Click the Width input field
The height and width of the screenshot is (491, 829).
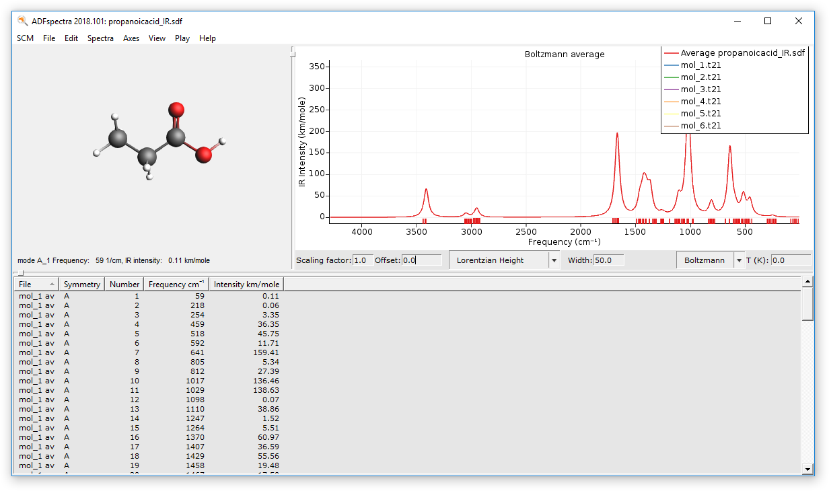pyautogui.click(x=608, y=260)
